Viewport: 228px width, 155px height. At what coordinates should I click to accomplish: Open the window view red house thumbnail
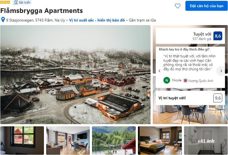pos(22,140)
